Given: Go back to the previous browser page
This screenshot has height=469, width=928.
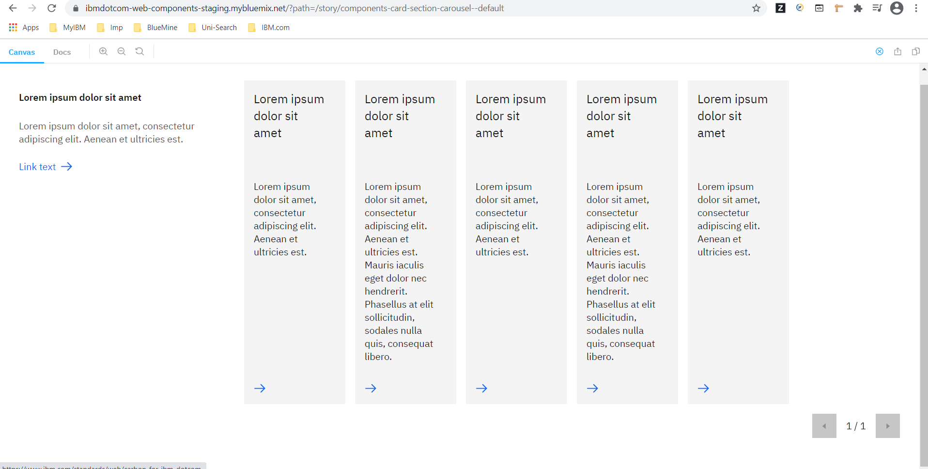Looking at the screenshot, I should coord(13,8).
